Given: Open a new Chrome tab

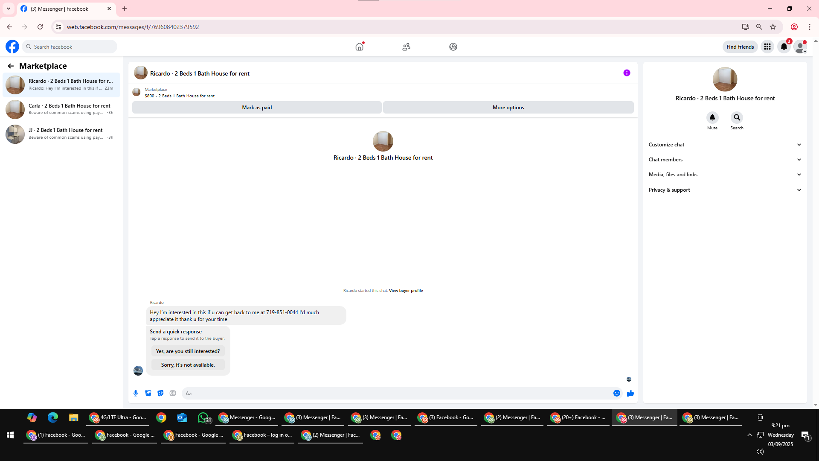Looking at the screenshot, I should point(125,9).
